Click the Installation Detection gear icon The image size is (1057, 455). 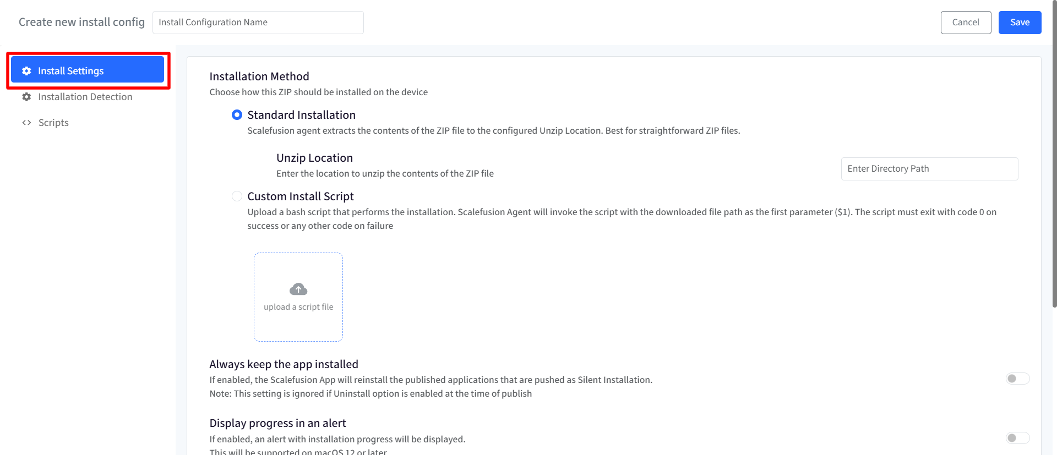tap(26, 97)
